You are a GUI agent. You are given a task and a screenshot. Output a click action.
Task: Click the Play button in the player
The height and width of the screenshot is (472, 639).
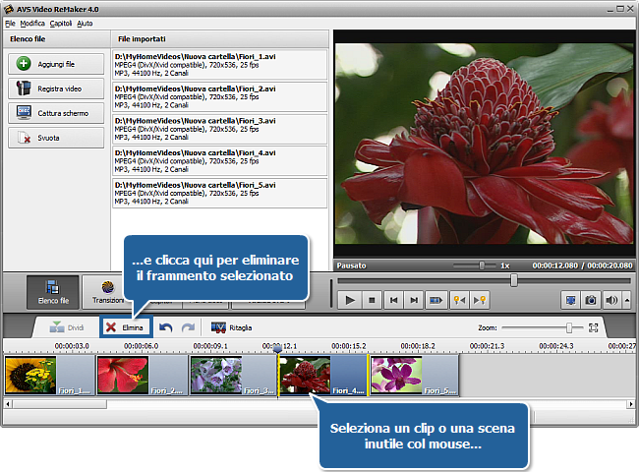coord(351,300)
